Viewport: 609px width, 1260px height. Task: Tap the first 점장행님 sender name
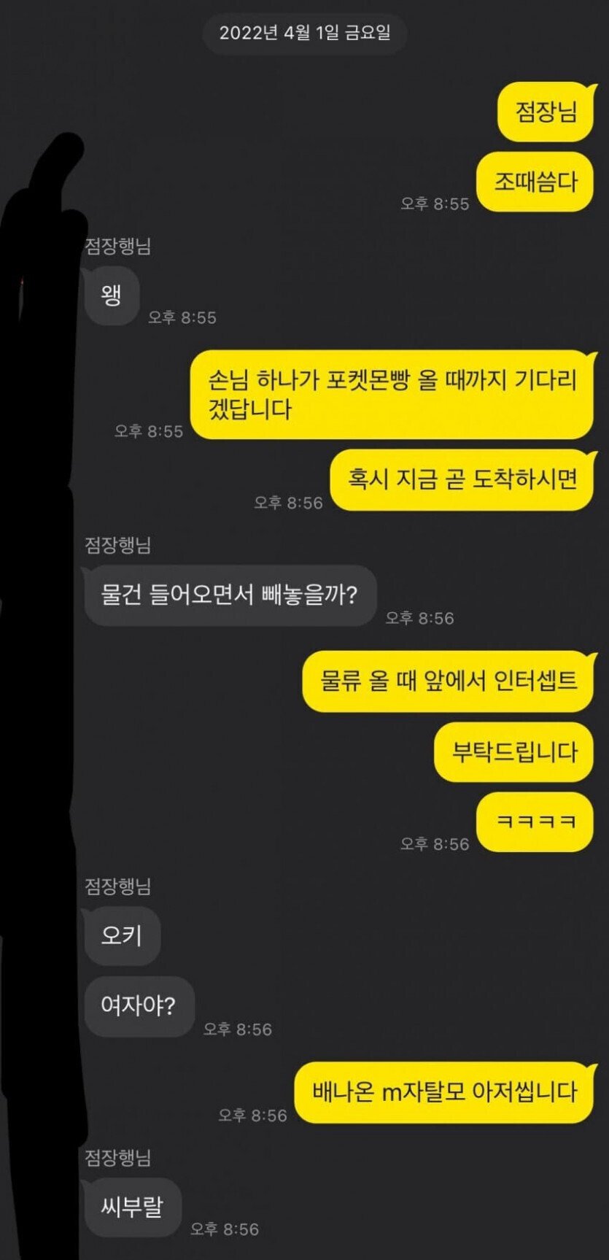[x=118, y=246]
